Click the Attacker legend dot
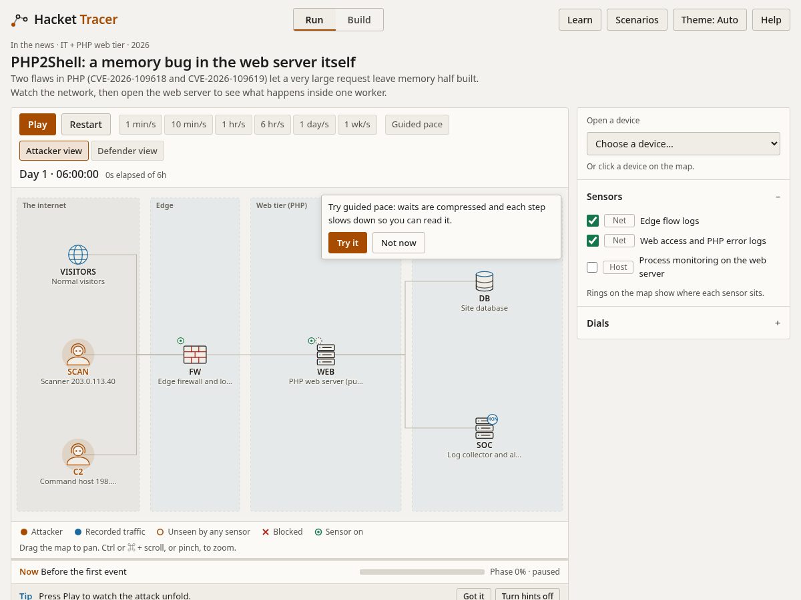Viewport: 801px width, 600px height. click(24, 532)
